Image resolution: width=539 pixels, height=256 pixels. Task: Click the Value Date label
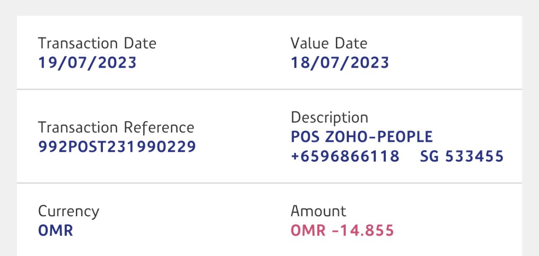(x=329, y=43)
